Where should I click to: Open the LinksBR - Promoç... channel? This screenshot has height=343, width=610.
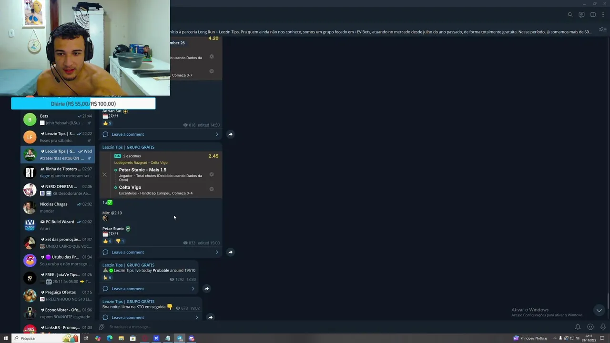click(58, 328)
